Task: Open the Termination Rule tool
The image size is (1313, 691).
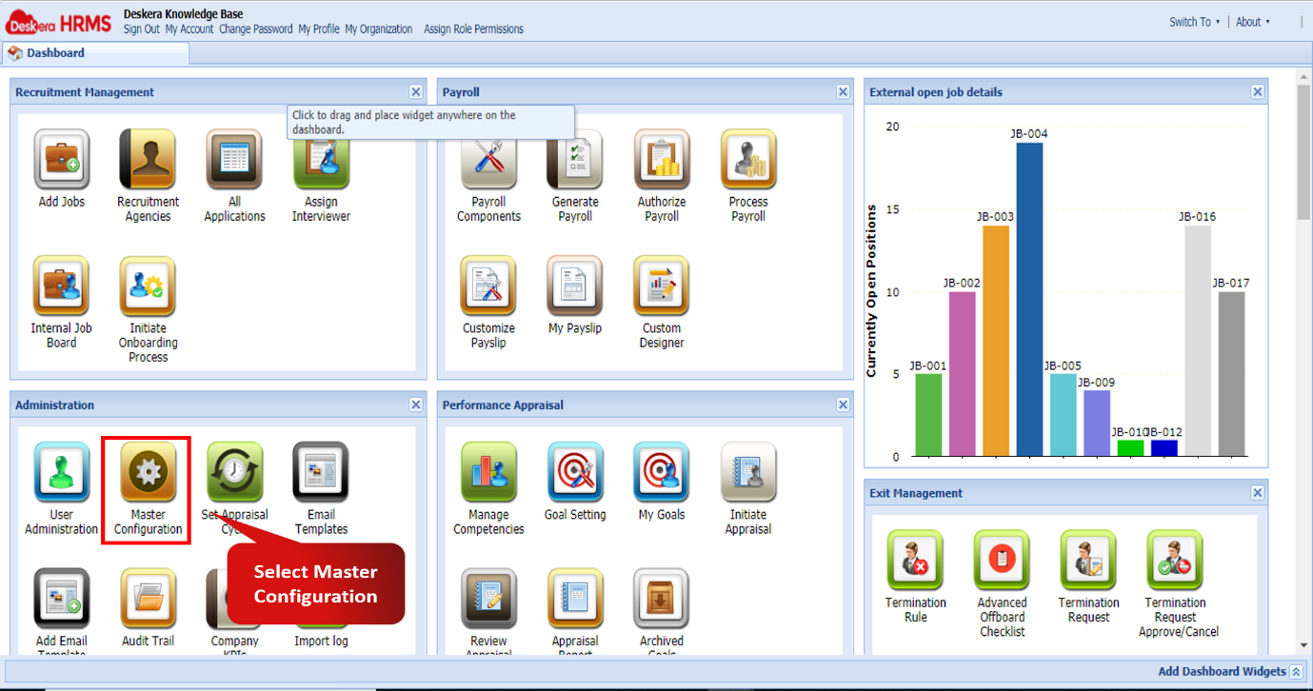Action: pyautogui.click(x=915, y=561)
